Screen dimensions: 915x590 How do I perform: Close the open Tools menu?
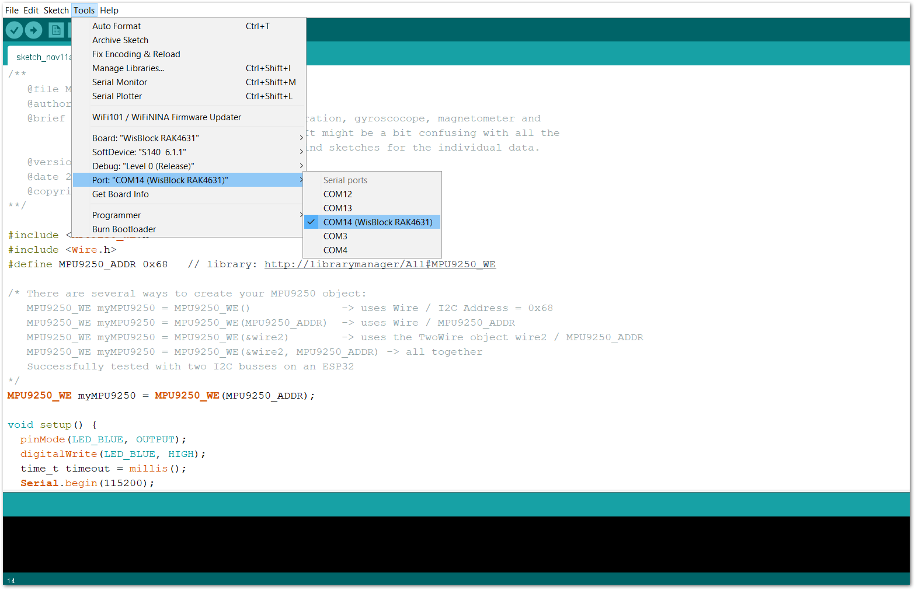[x=84, y=10]
